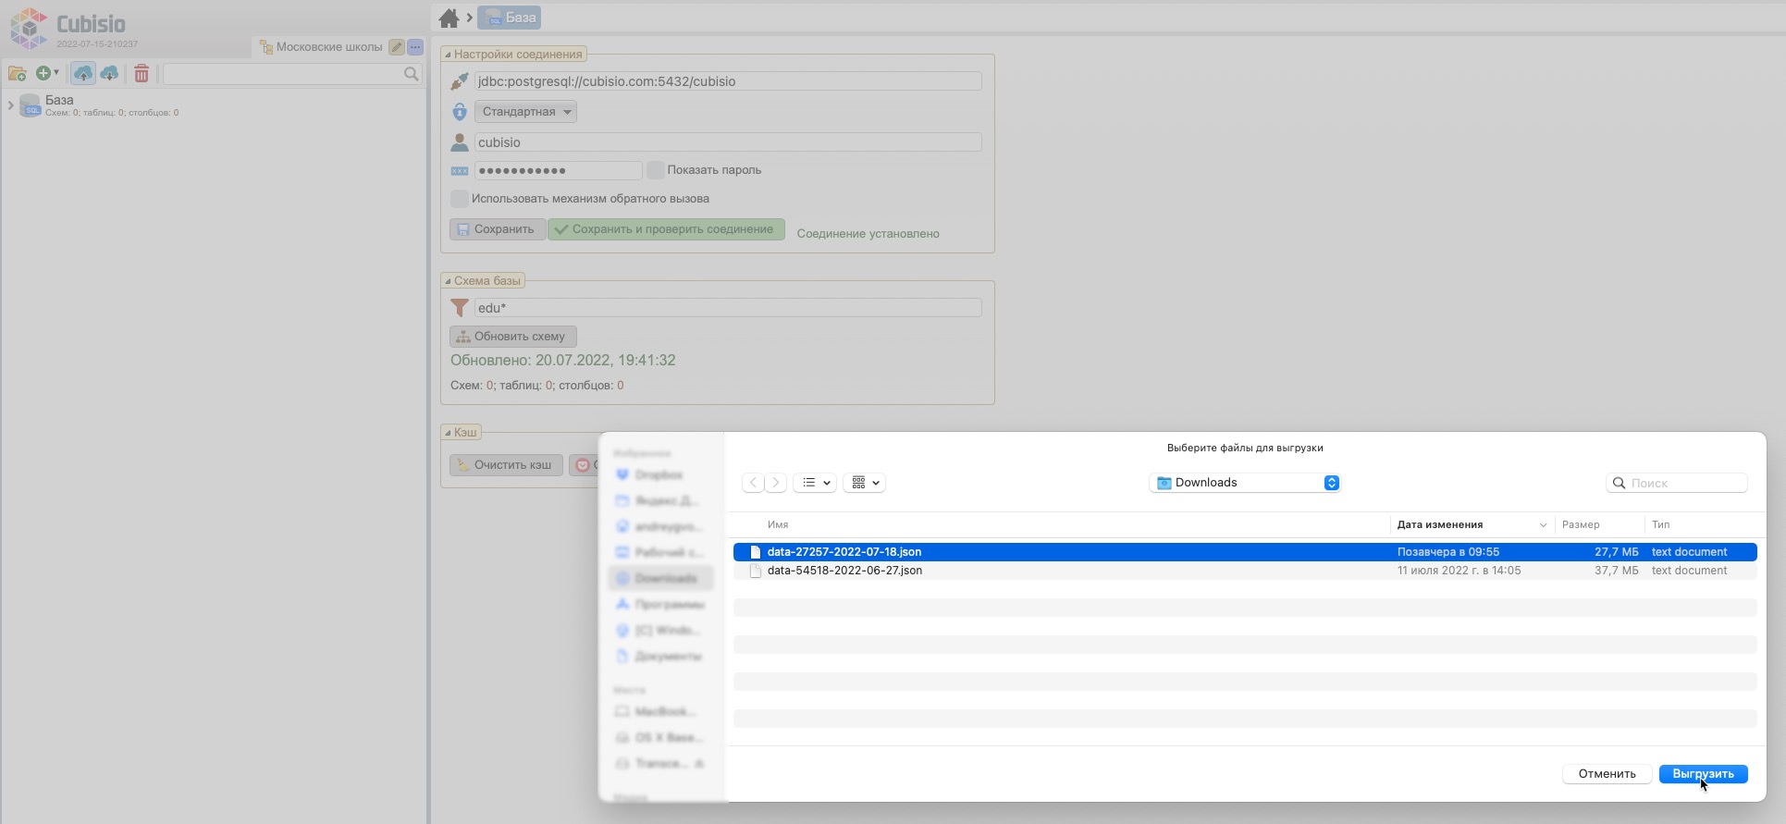Click the Отменить button
Image resolution: width=1786 pixels, height=824 pixels.
coord(1607,774)
